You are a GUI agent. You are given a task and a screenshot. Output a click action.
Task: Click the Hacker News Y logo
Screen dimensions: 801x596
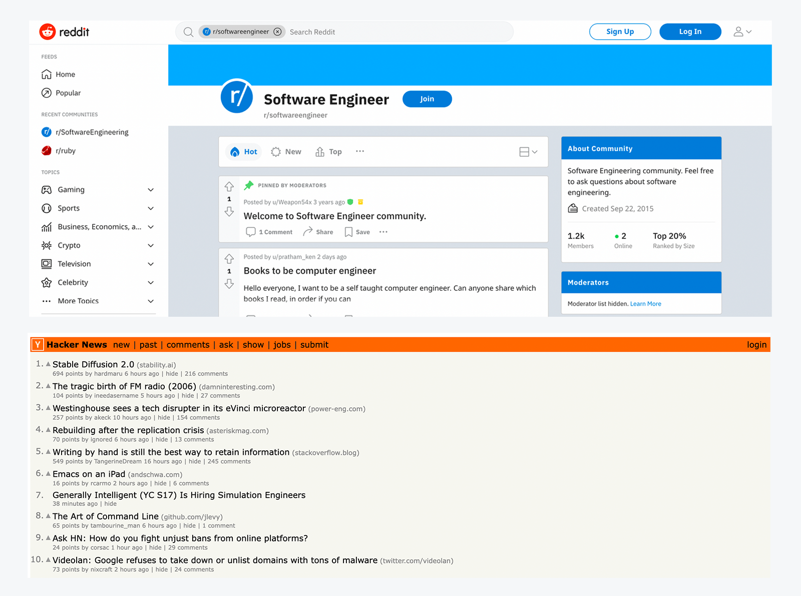point(38,345)
